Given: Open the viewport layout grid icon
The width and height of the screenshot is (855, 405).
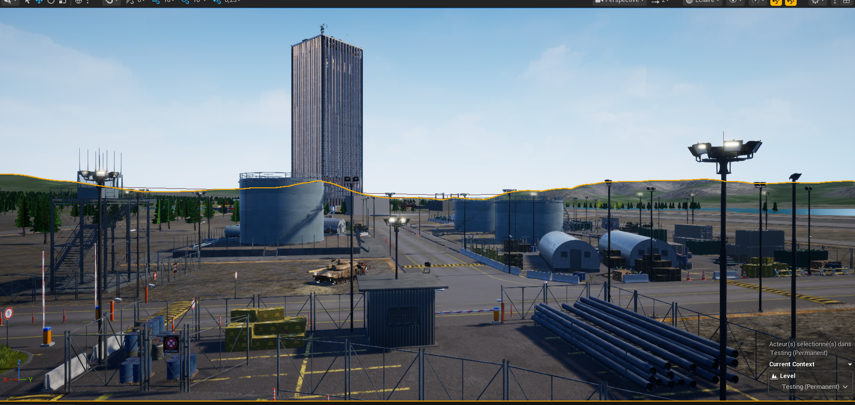Looking at the screenshot, I should [846, 1].
